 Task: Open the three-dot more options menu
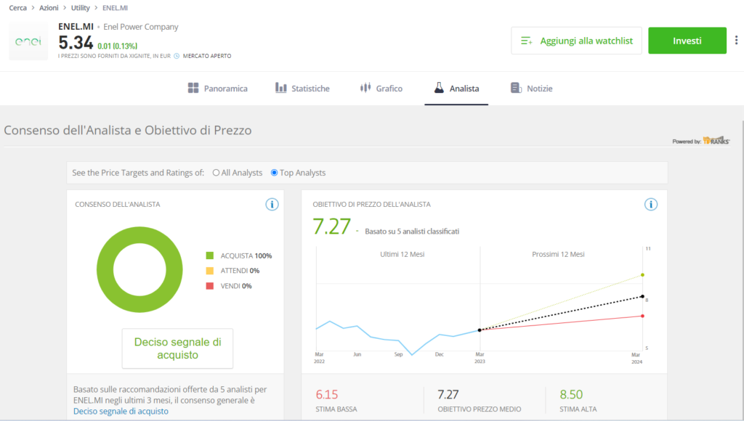pyautogui.click(x=736, y=41)
